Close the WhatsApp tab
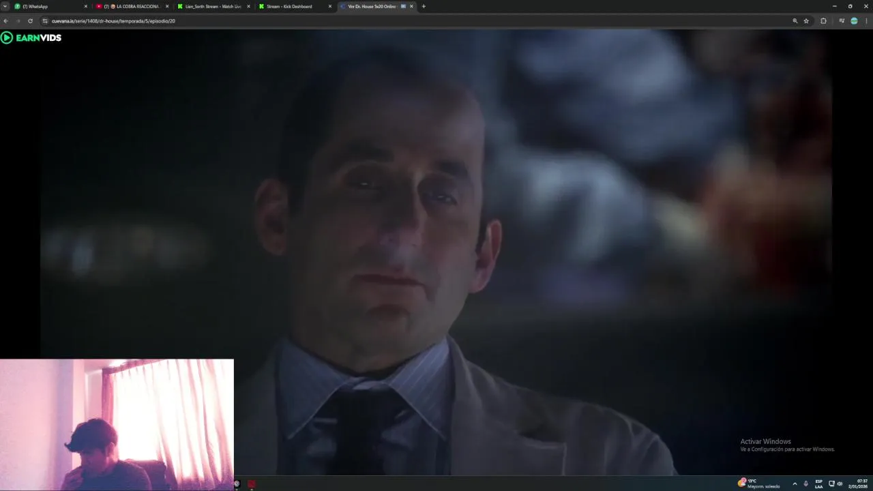Screen dimensions: 873x491 (x=86, y=6)
